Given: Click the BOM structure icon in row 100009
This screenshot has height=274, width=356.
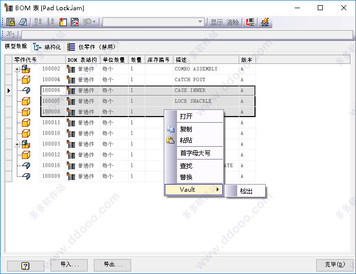Looking at the screenshot, I should pyautogui.click(x=71, y=176).
